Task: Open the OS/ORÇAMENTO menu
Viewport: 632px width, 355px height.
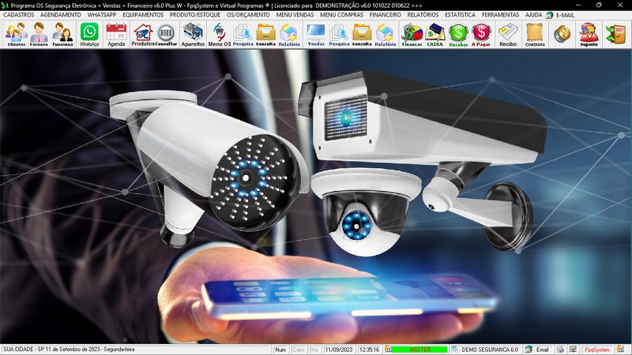Action: (248, 15)
